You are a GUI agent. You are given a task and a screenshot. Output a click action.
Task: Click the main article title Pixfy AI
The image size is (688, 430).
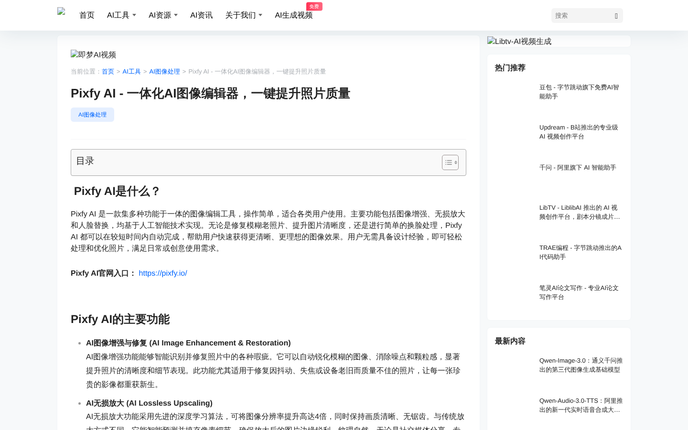tap(210, 94)
